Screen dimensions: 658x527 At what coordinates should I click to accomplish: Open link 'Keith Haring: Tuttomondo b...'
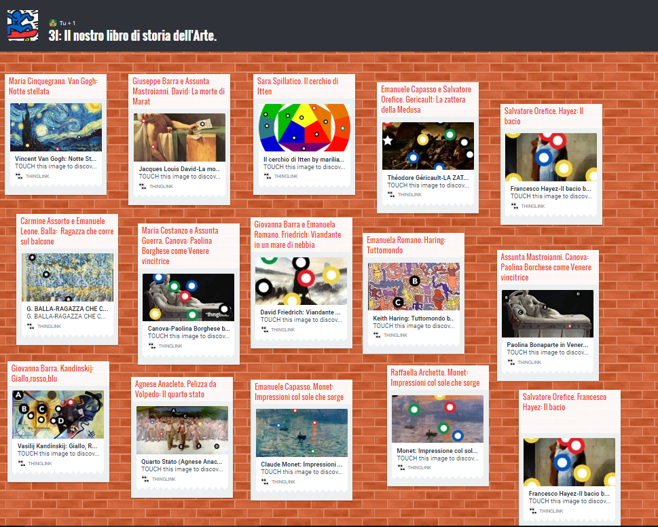click(x=414, y=318)
